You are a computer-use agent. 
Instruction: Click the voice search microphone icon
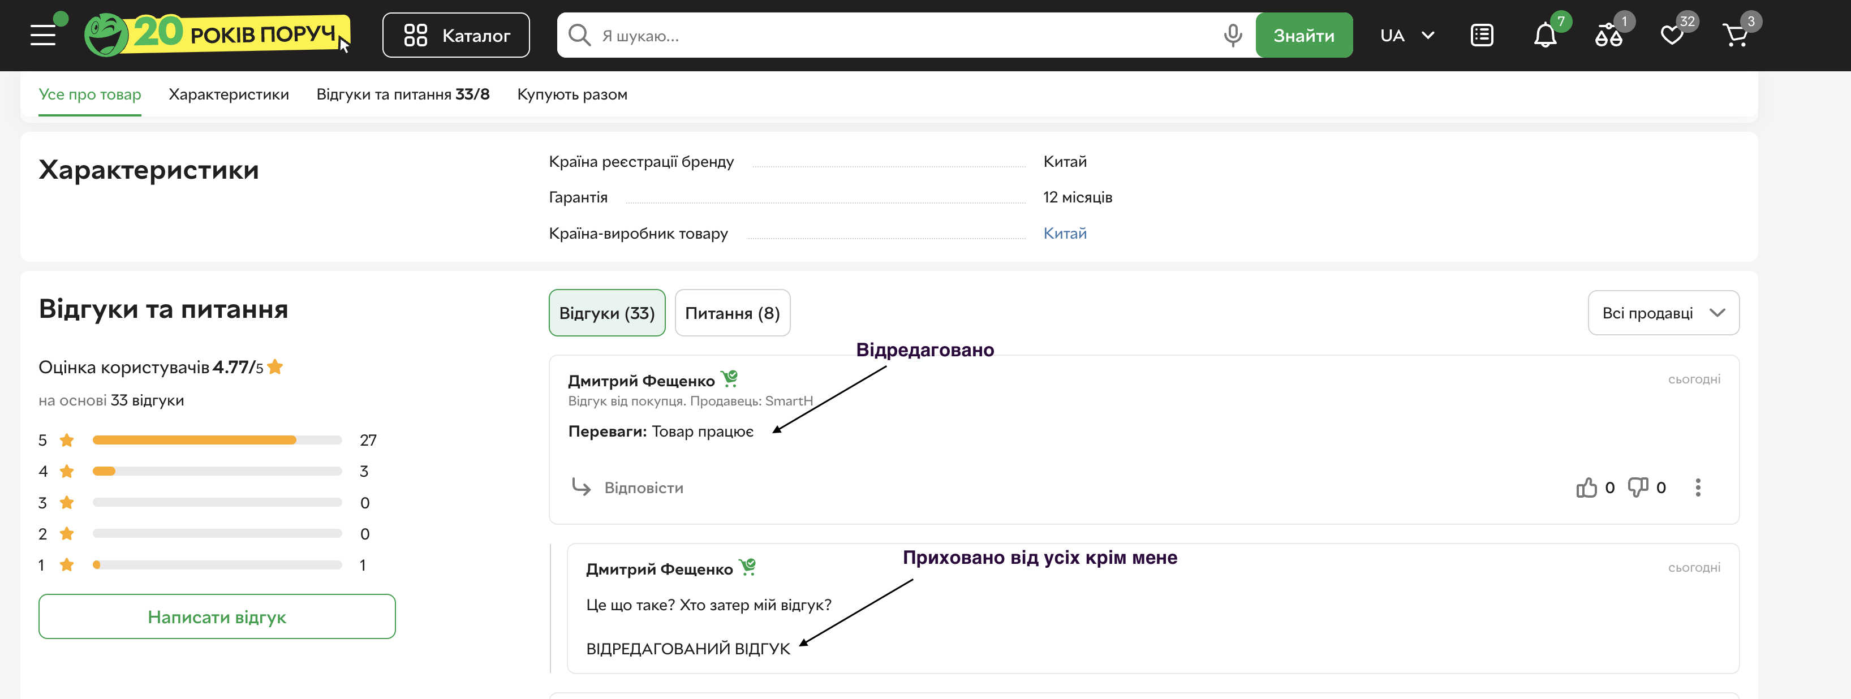click(1232, 35)
